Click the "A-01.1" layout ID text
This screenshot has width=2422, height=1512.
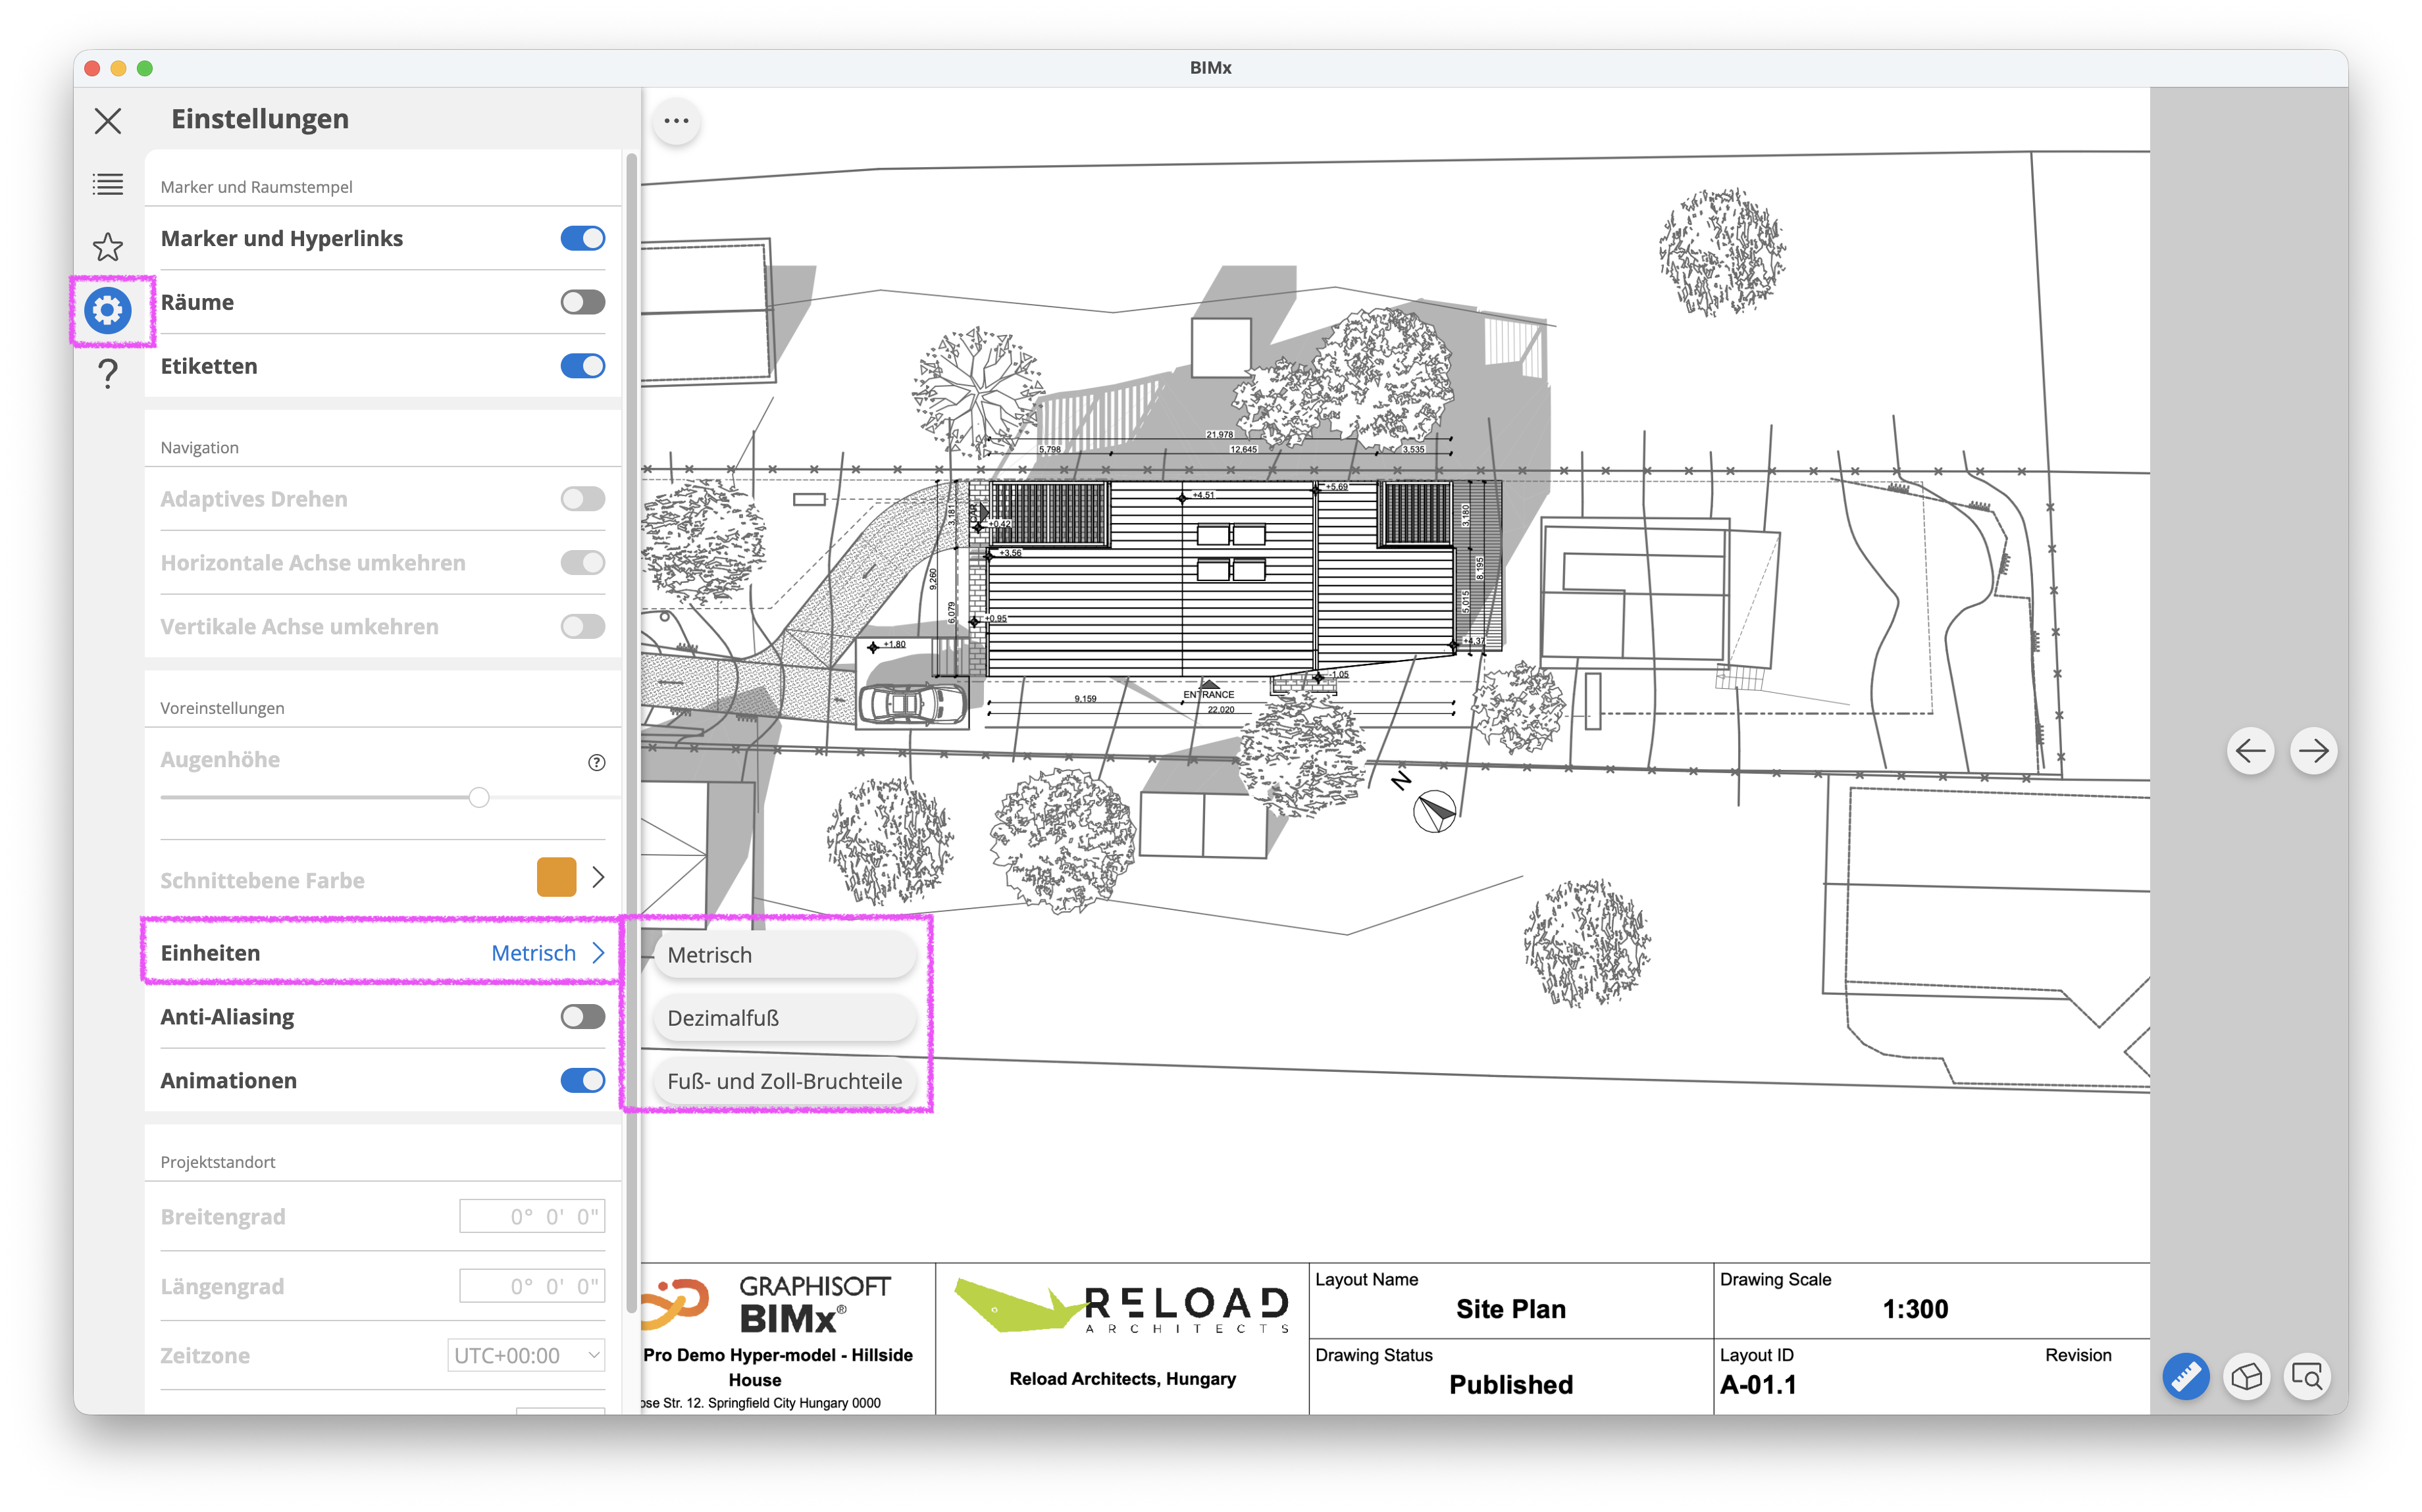point(1758,1385)
